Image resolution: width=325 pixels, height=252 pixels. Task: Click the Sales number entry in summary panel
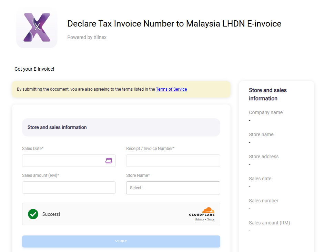pyautogui.click(x=264, y=201)
